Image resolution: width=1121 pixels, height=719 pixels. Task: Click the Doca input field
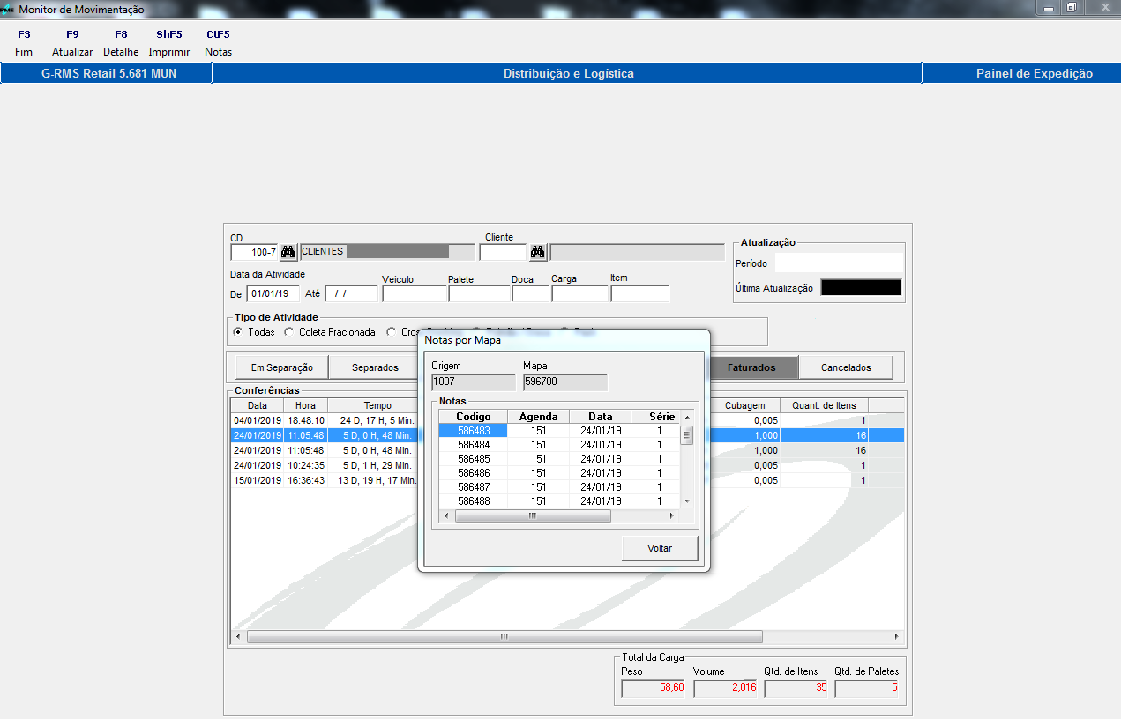[x=530, y=293]
